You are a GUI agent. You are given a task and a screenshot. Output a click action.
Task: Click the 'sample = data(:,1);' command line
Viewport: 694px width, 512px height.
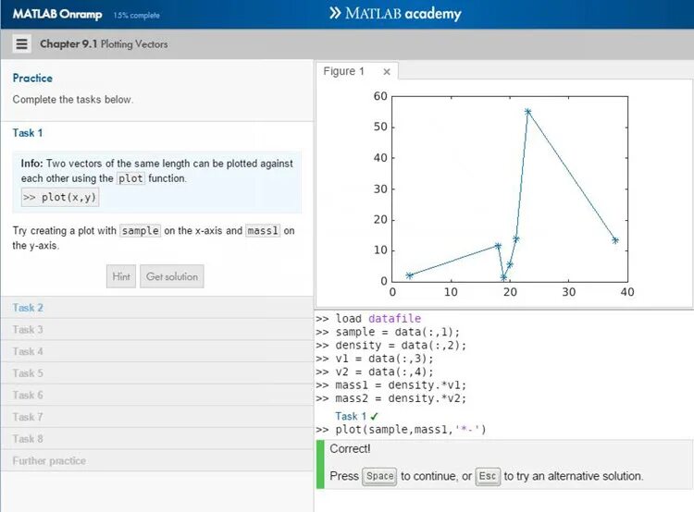click(388, 332)
